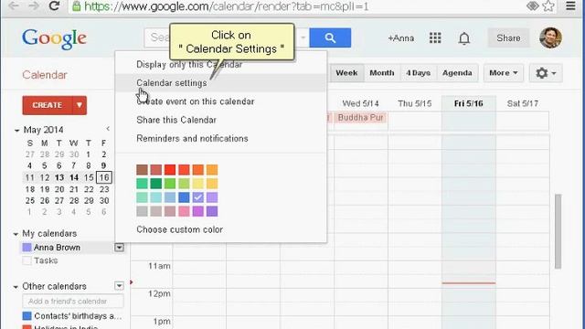Open the settings gear menu

tap(546, 73)
